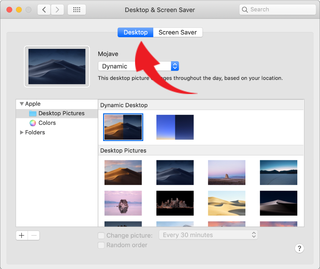Expand the Folders disclosure triangle

point(22,132)
